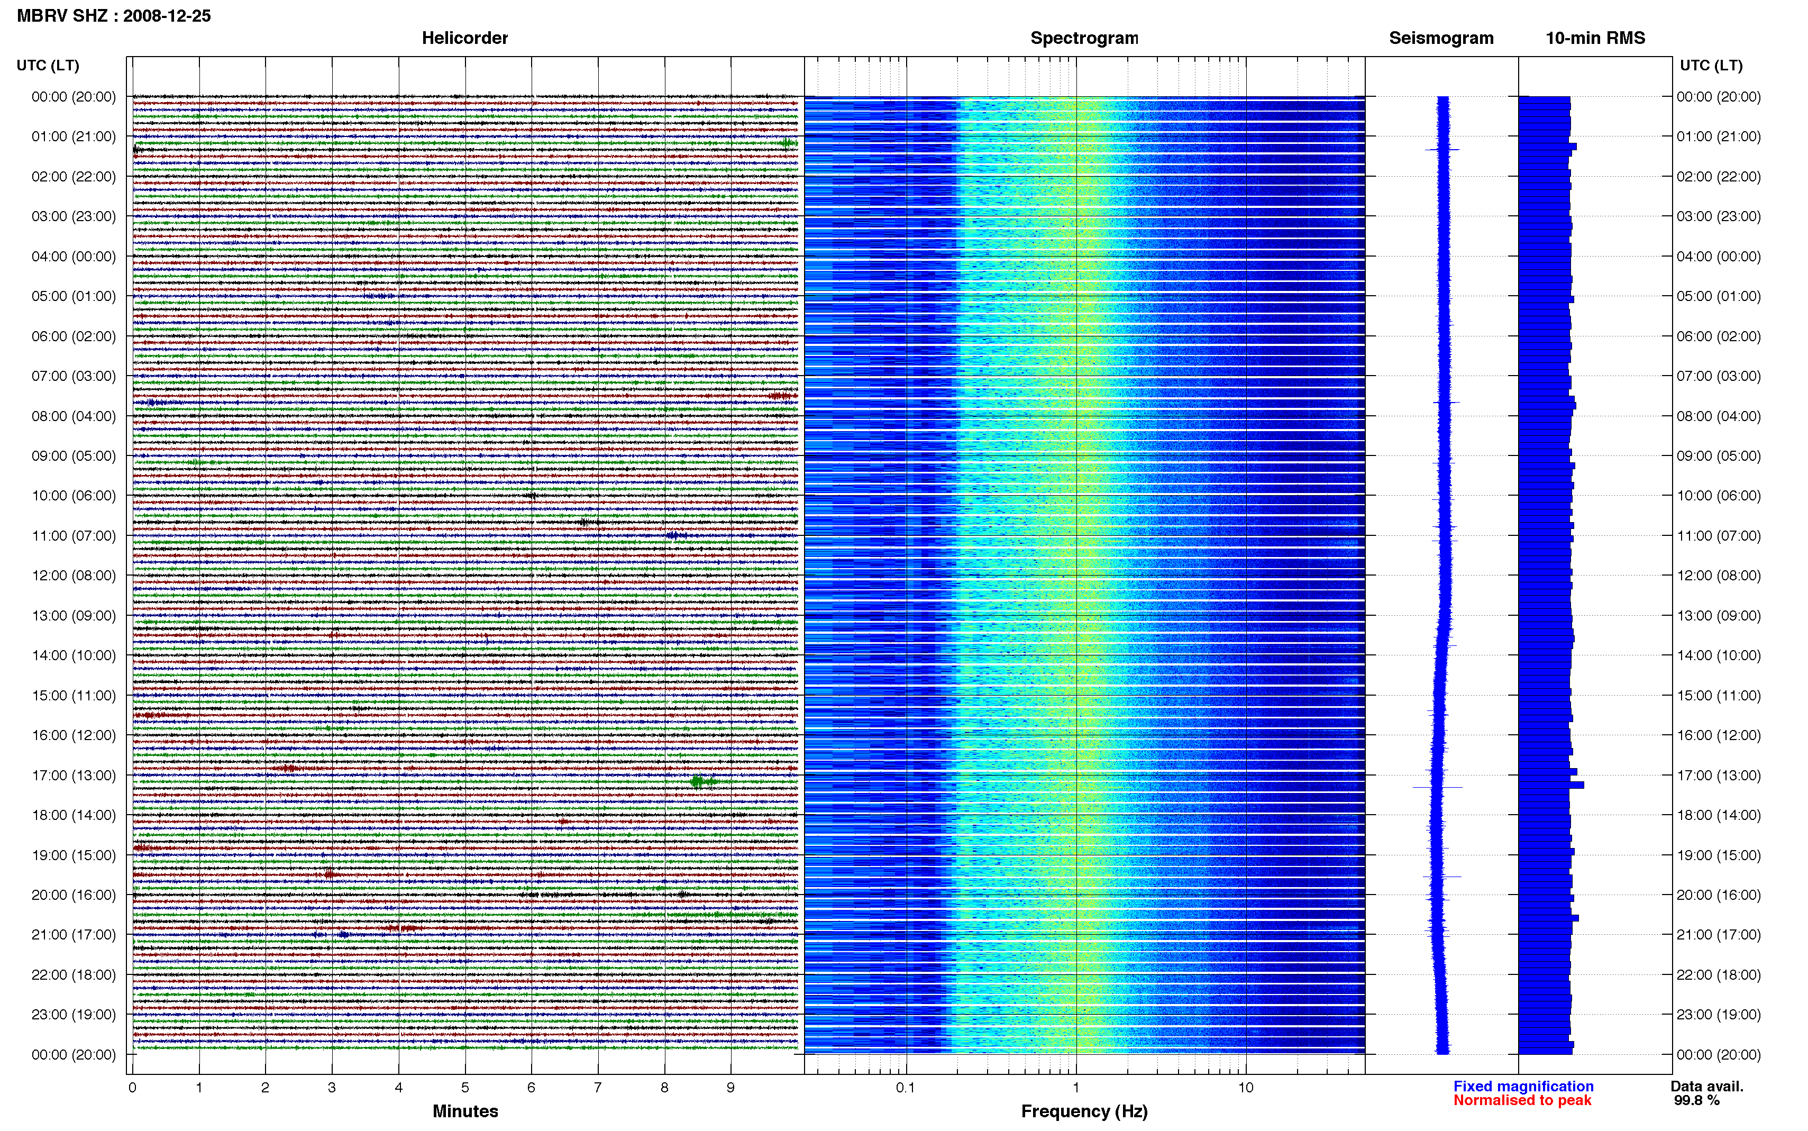Click Minutes axis tick label '0'

(132, 1088)
